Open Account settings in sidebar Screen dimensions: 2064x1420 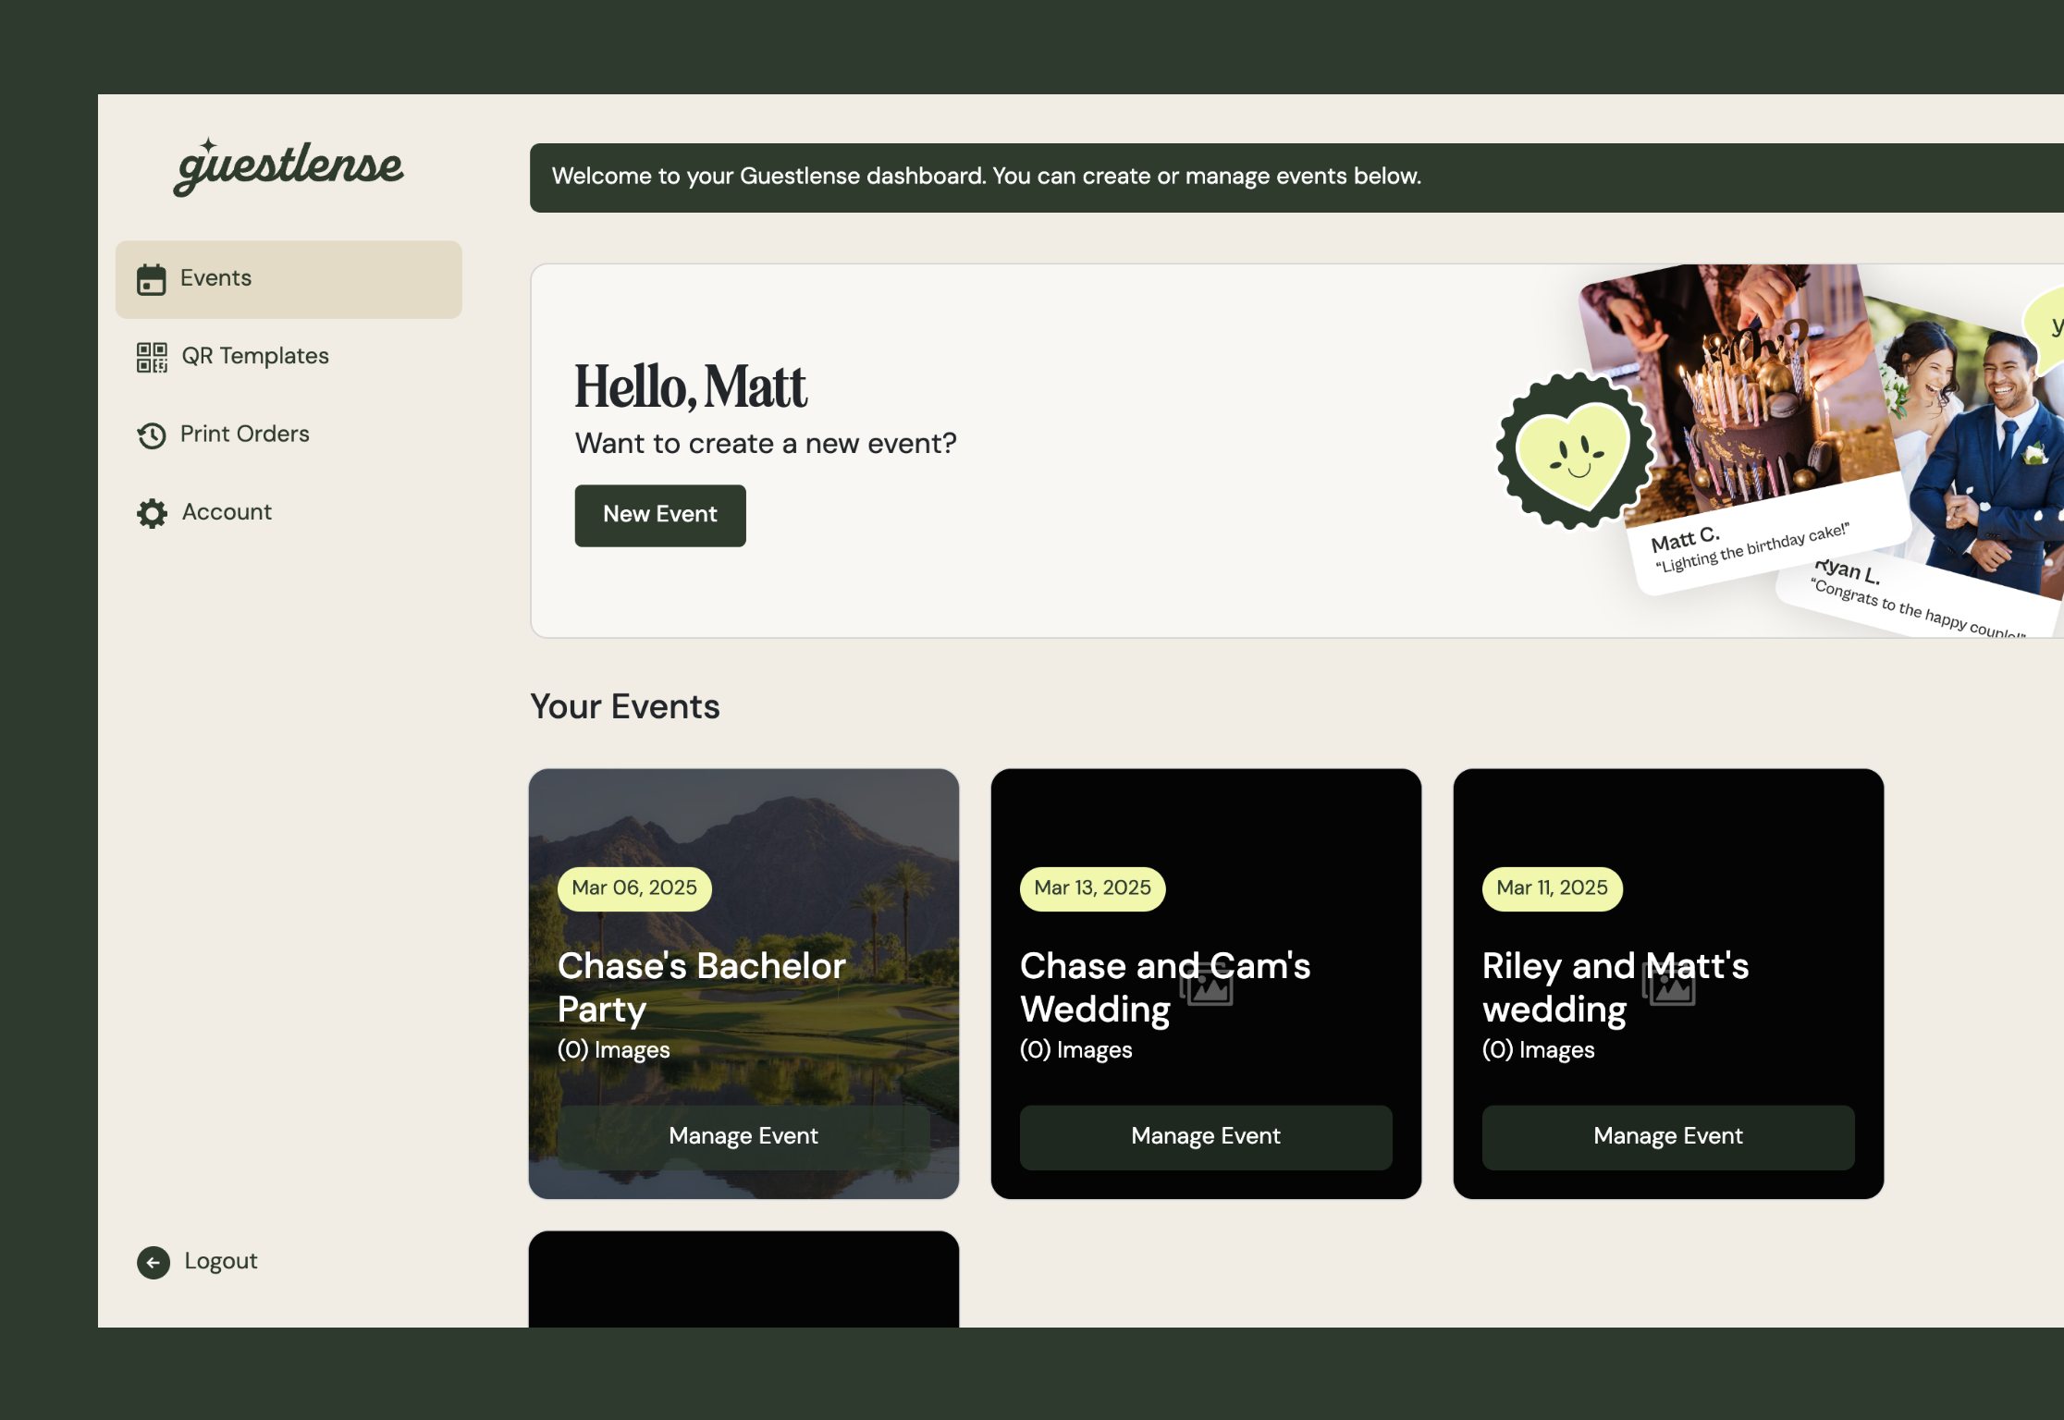[x=227, y=512]
